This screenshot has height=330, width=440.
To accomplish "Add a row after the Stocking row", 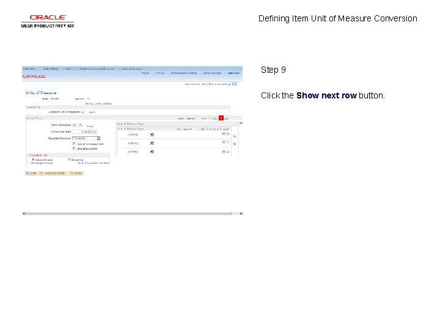I will click(x=224, y=152).
